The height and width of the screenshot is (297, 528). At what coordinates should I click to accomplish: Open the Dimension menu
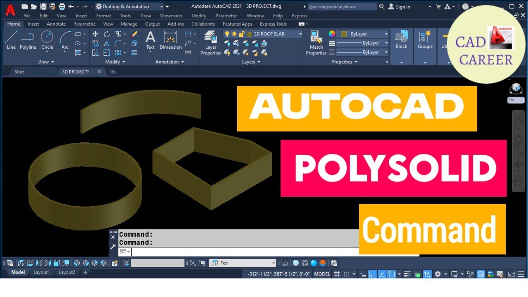point(171,16)
